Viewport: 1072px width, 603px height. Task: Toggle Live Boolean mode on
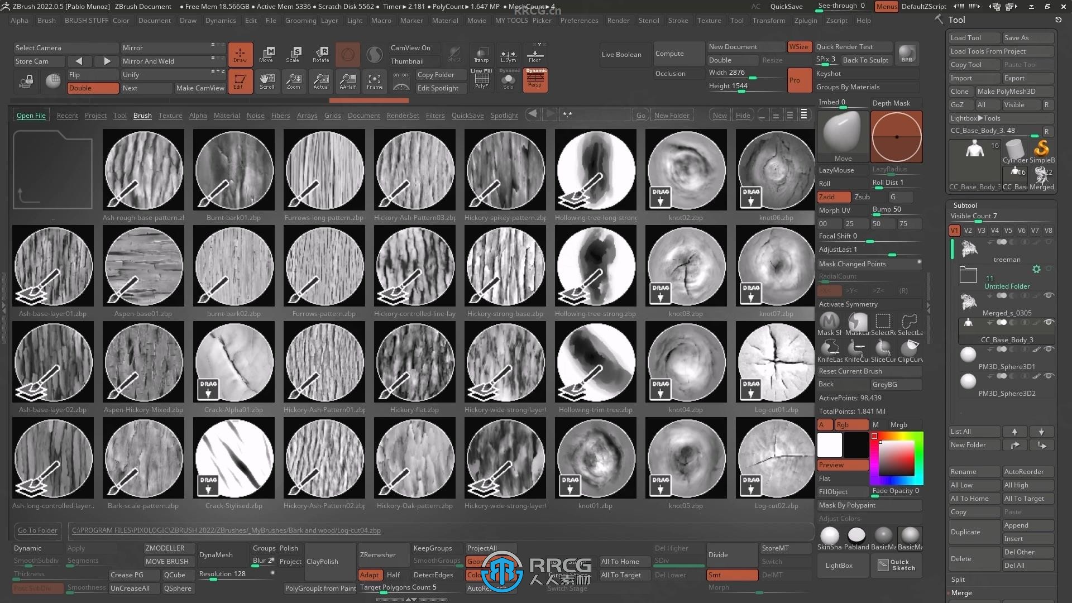coord(621,54)
